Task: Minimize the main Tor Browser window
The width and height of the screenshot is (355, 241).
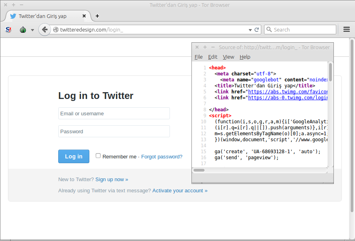Action: 22,5
